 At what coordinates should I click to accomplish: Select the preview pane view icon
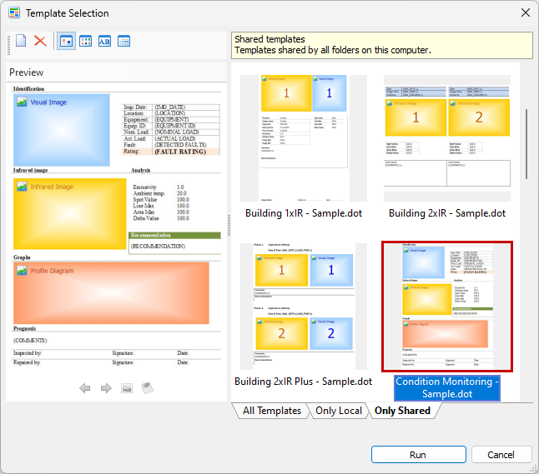[x=66, y=41]
